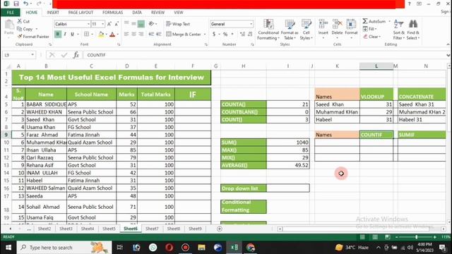Undo the last action

[x=26, y=4]
